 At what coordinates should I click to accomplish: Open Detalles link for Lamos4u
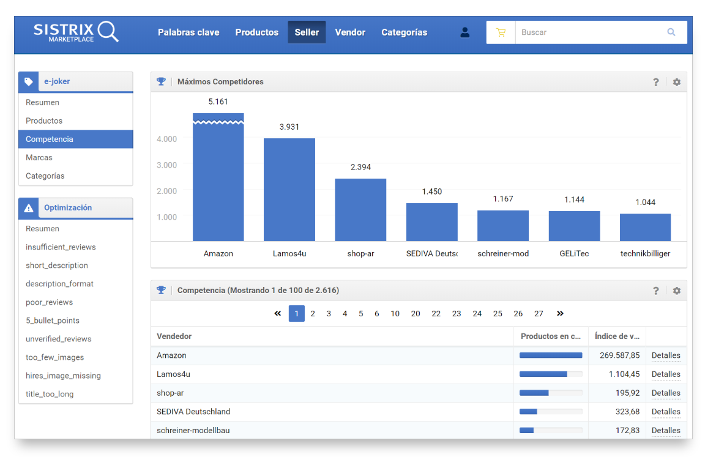(x=666, y=374)
